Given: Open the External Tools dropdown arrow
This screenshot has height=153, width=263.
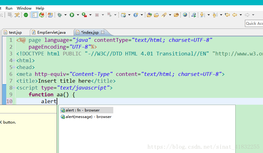Looking at the screenshot, I should click(90, 15).
